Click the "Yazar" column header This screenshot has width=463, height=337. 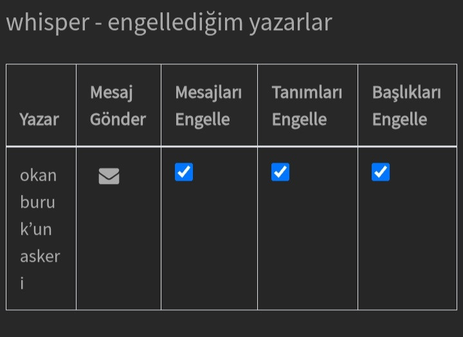point(39,119)
